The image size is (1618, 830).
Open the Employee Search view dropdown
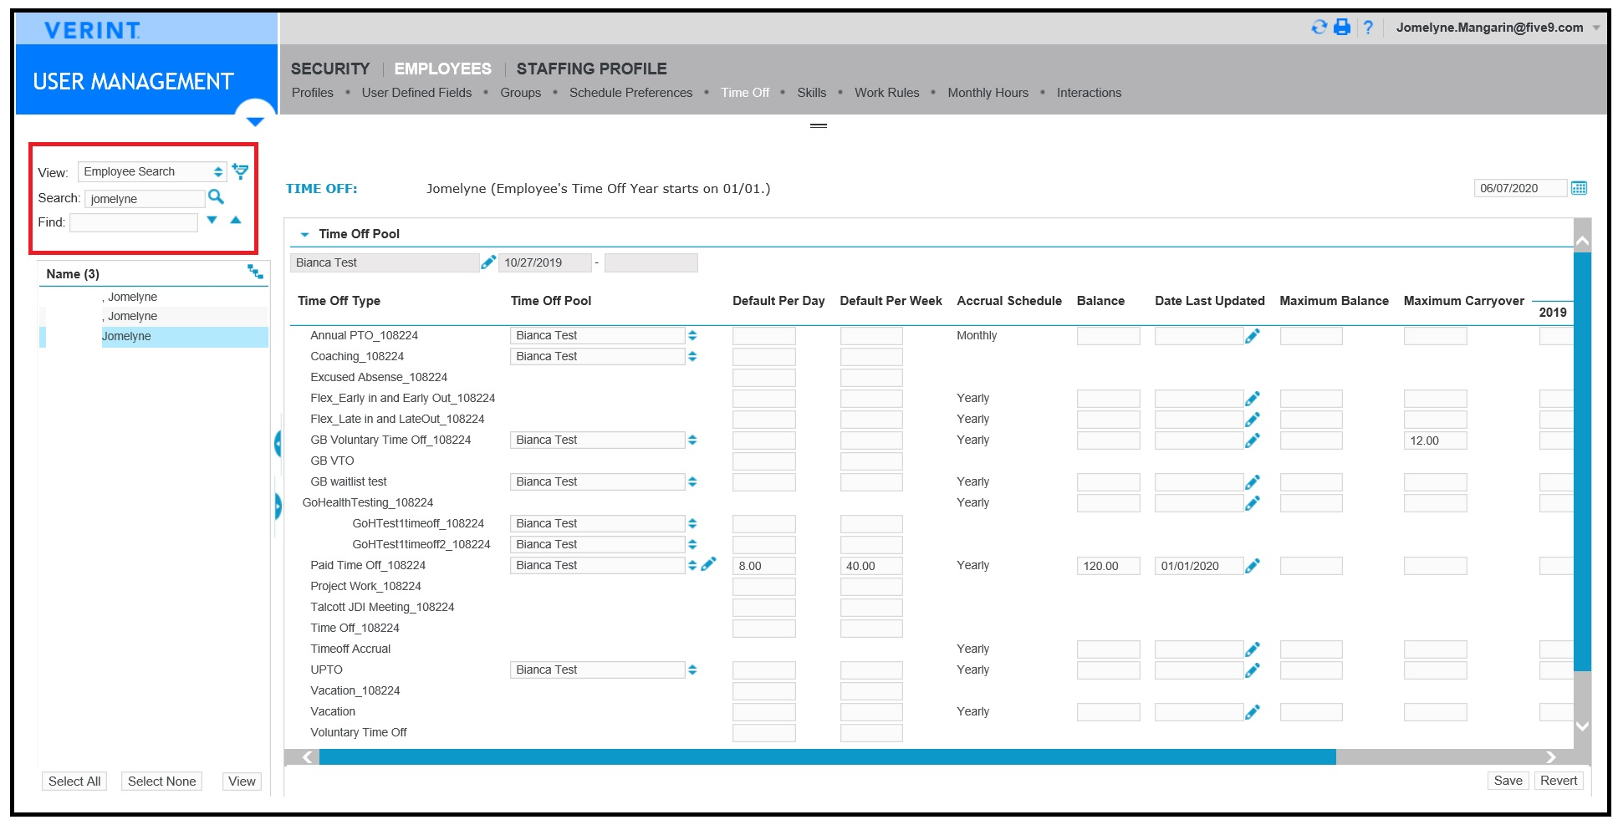click(x=152, y=171)
